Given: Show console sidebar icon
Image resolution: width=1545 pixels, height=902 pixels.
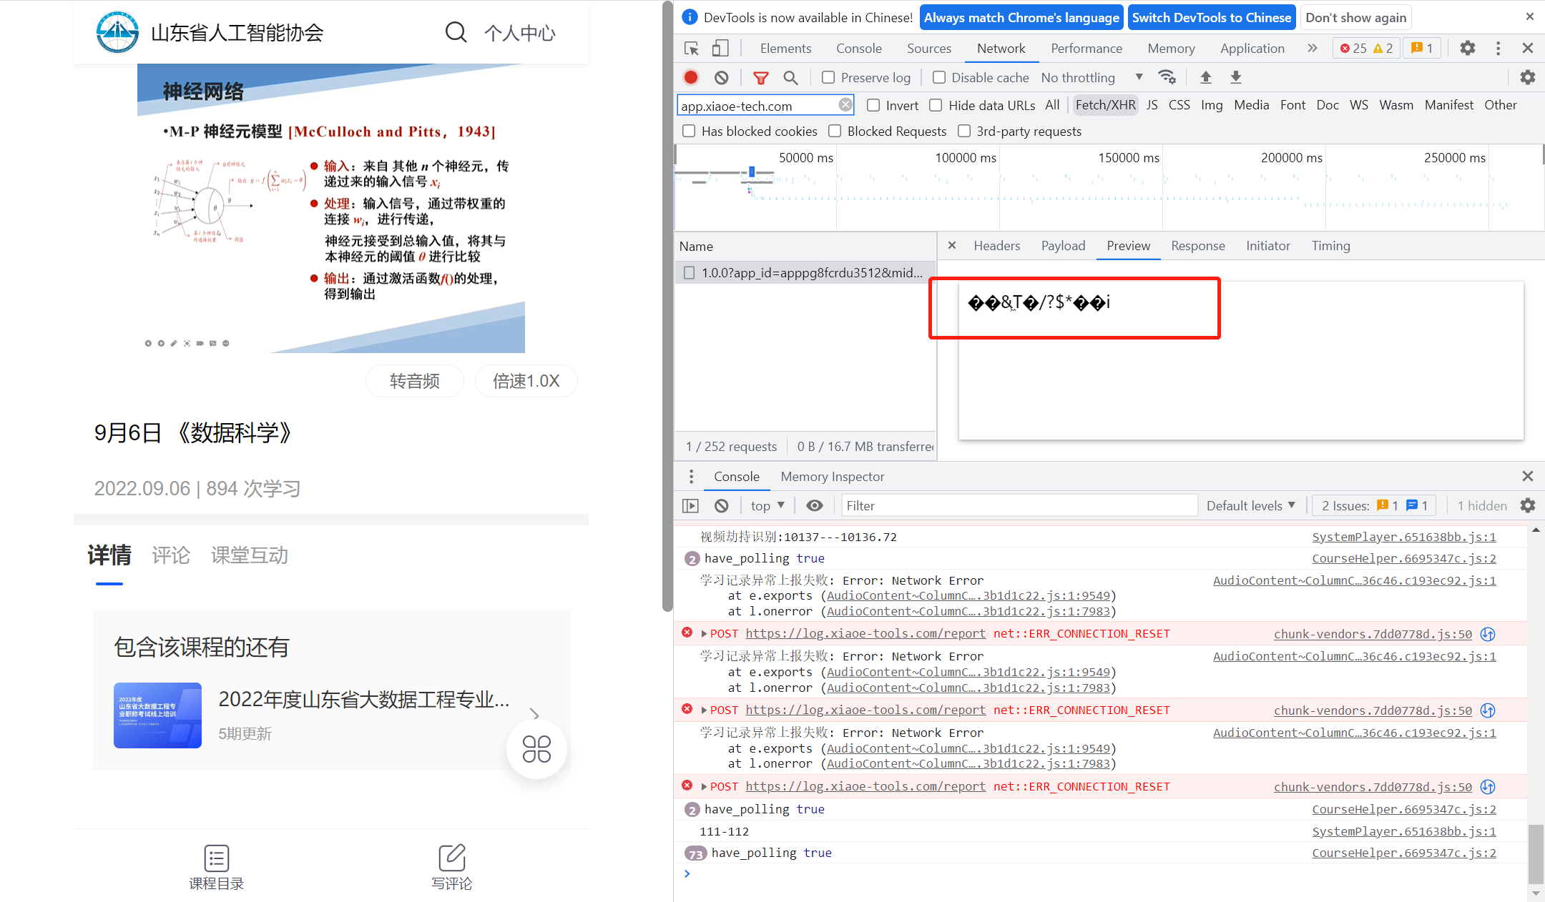Looking at the screenshot, I should coord(690,506).
